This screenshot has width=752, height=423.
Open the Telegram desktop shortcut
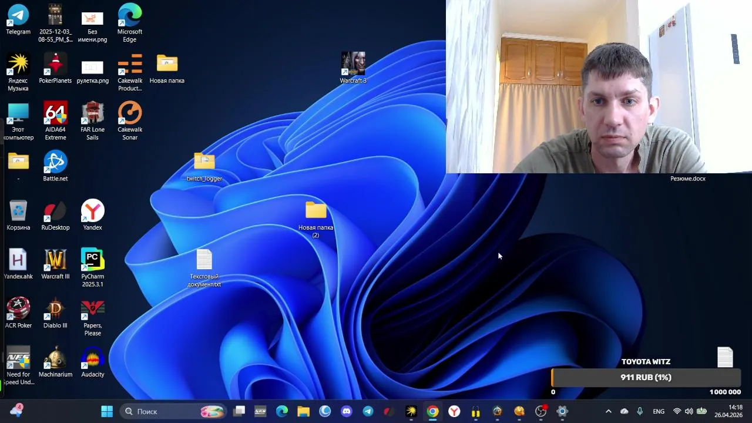18,19
